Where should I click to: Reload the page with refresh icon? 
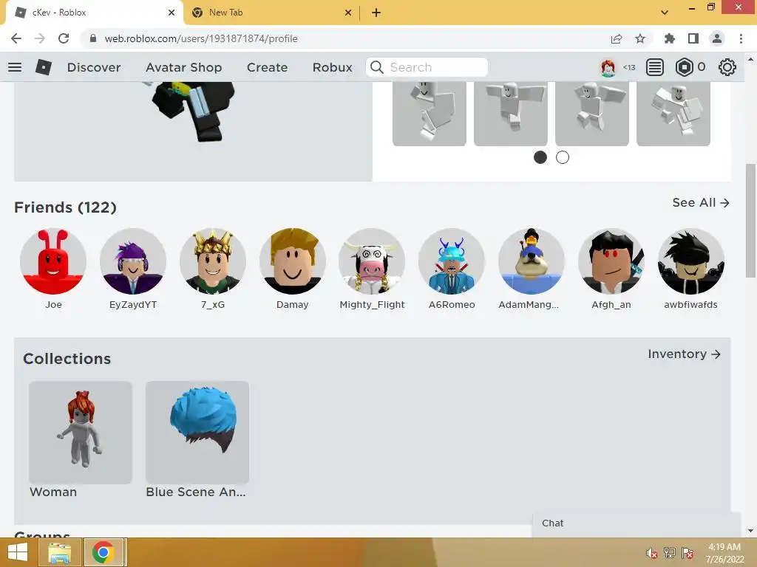coord(64,38)
